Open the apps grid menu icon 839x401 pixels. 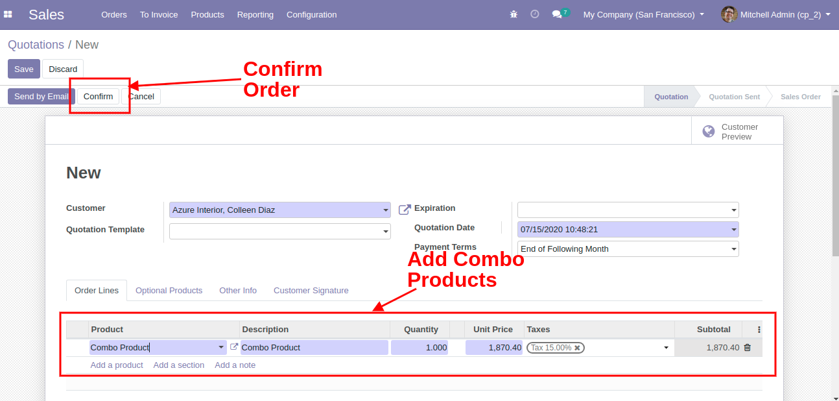8,14
